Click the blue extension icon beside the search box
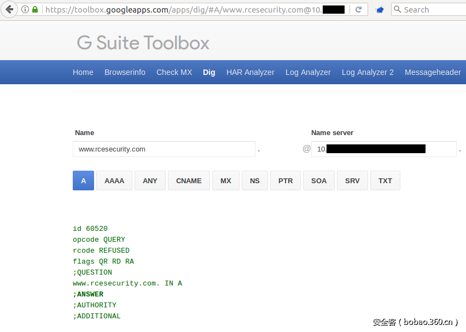Screen dimensions: 466x332 [x=380, y=10]
